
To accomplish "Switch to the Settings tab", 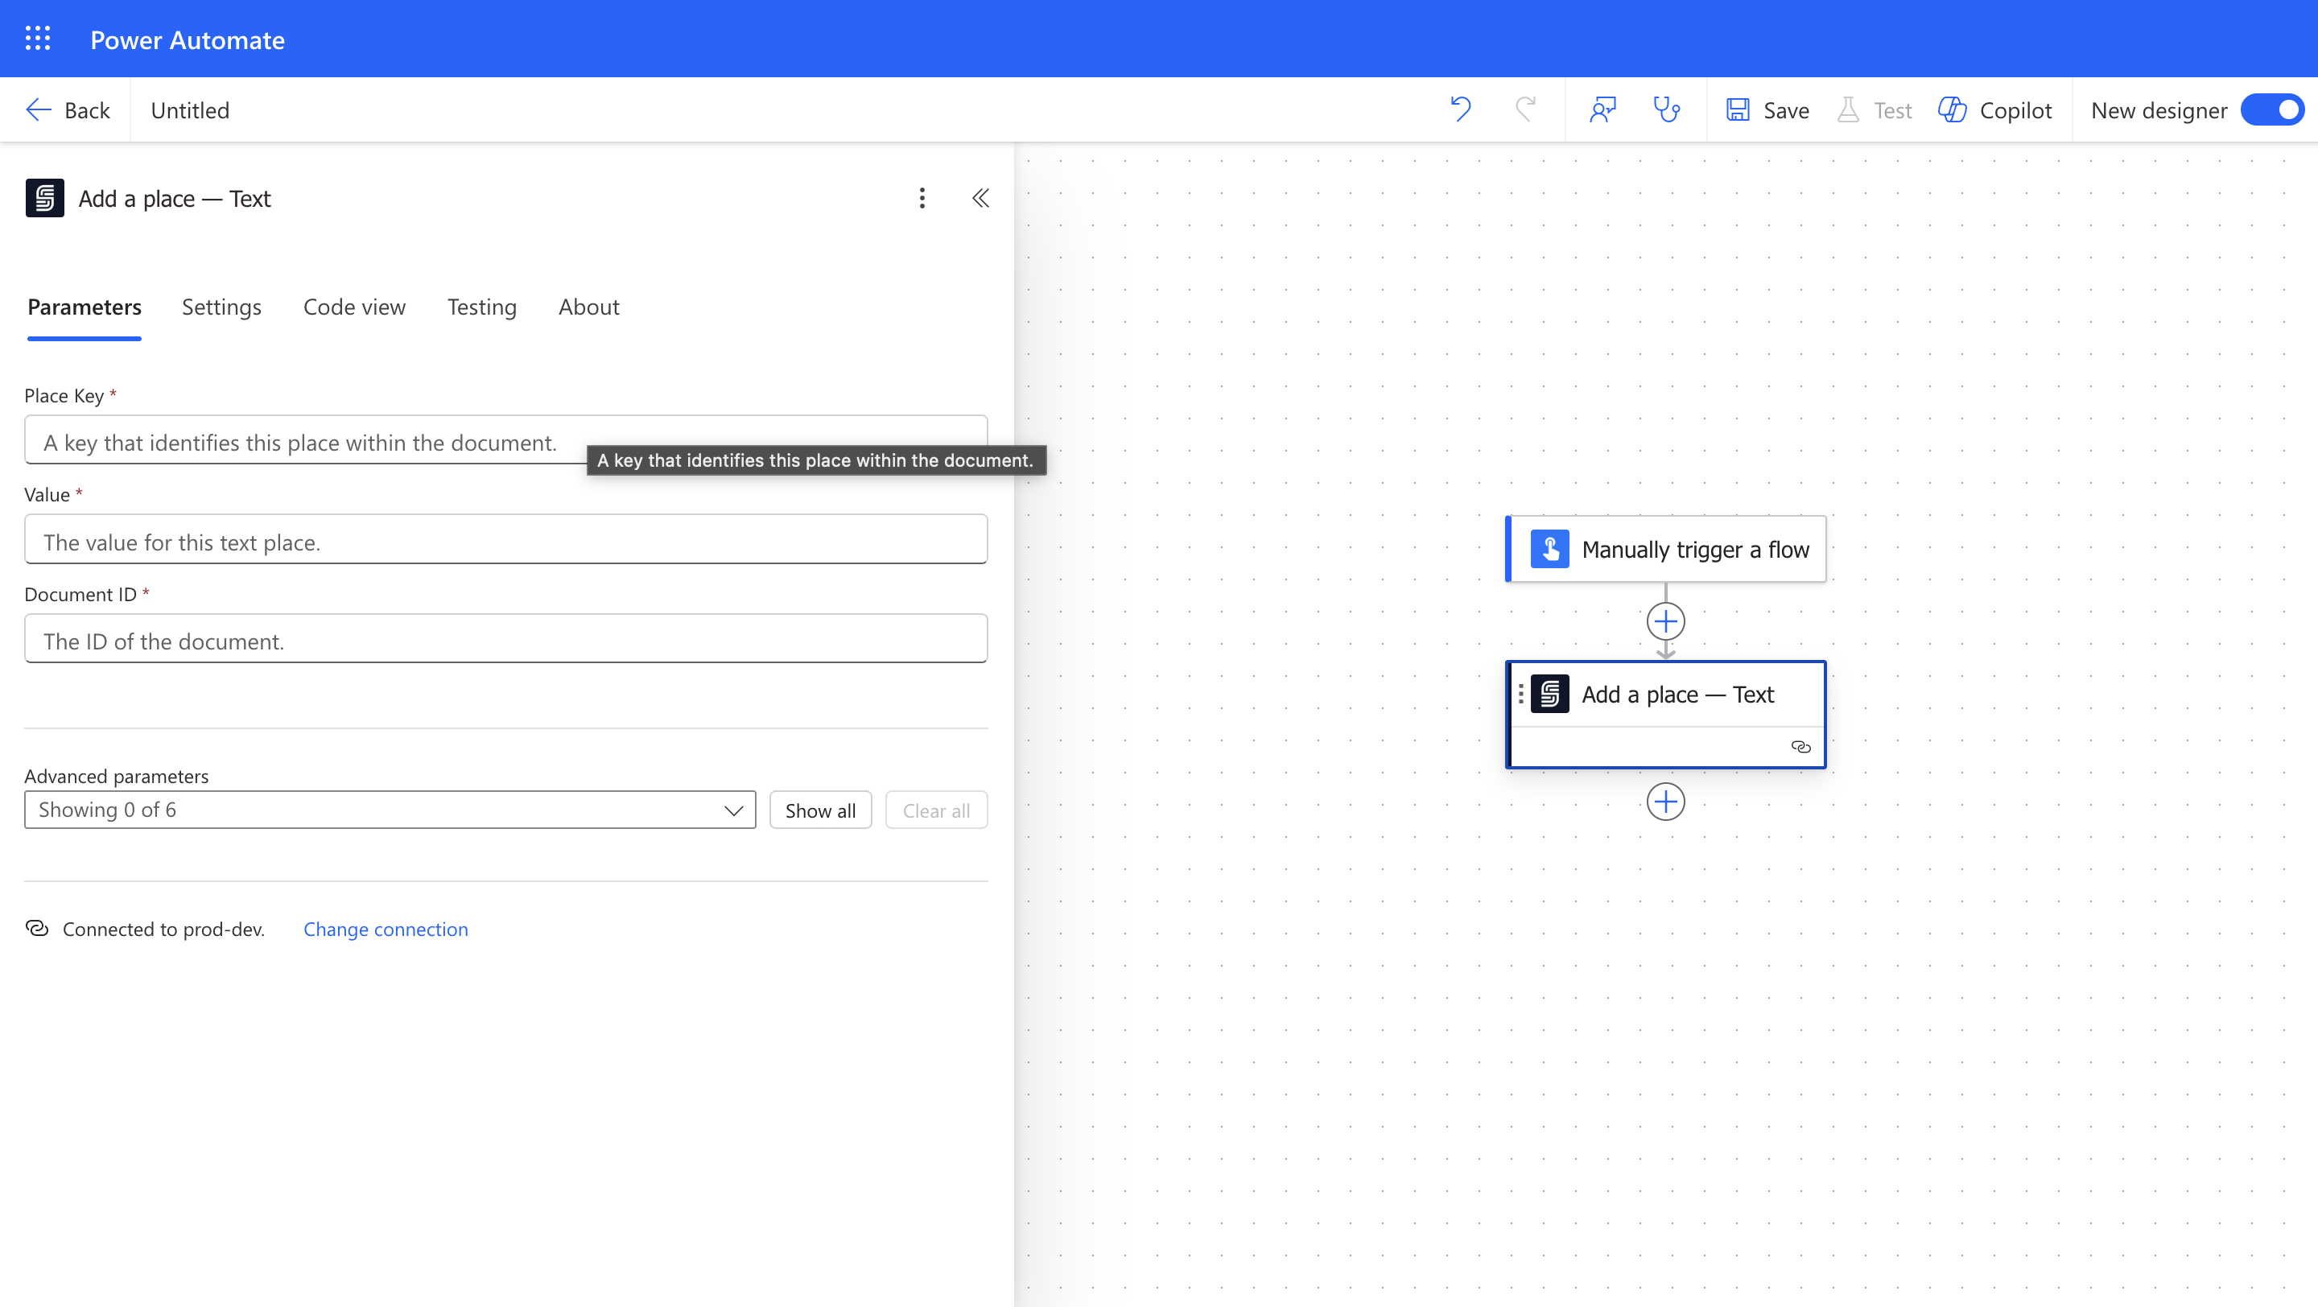I will [221, 307].
